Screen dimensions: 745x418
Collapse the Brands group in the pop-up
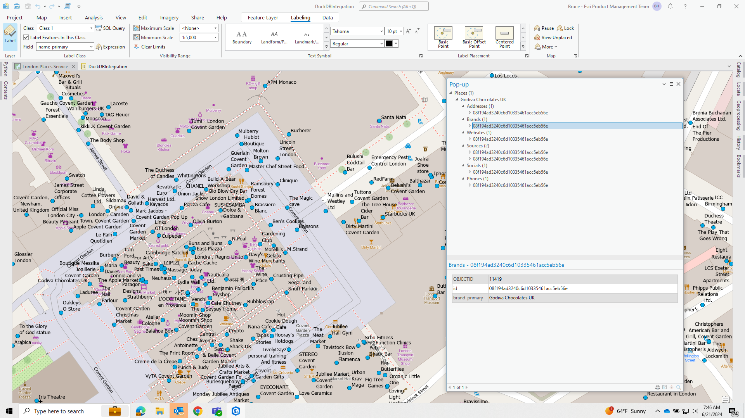(463, 119)
